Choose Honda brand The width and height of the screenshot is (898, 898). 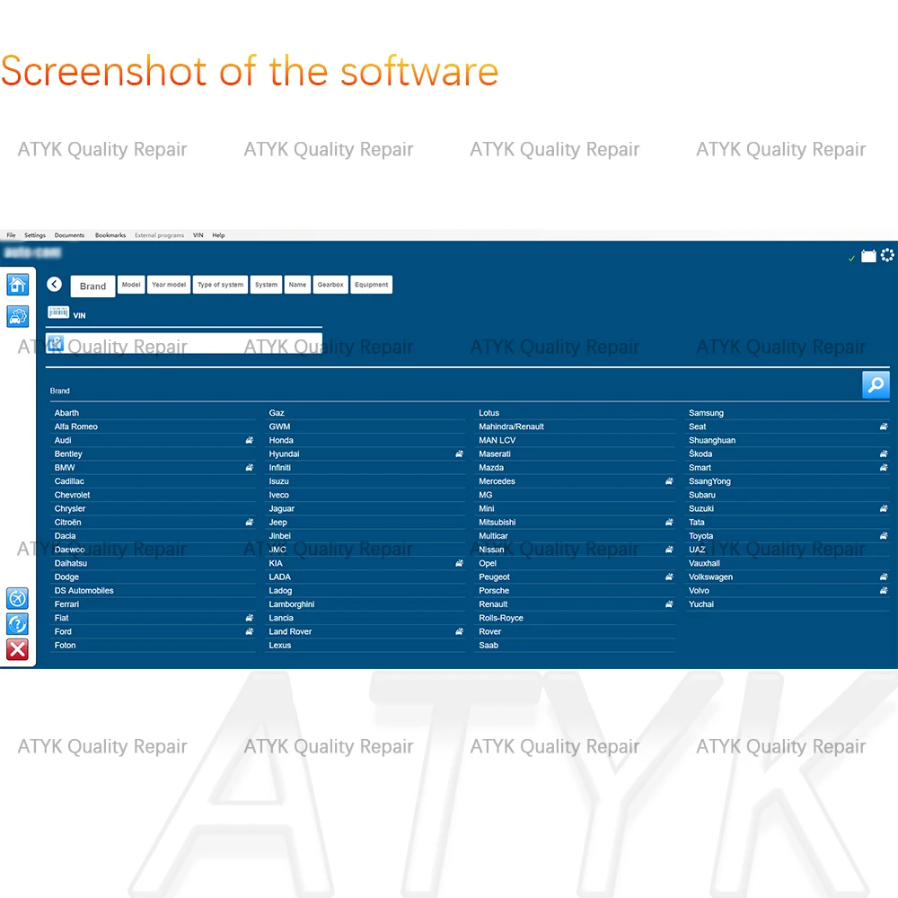pyautogui.click(x=365, y=440)
